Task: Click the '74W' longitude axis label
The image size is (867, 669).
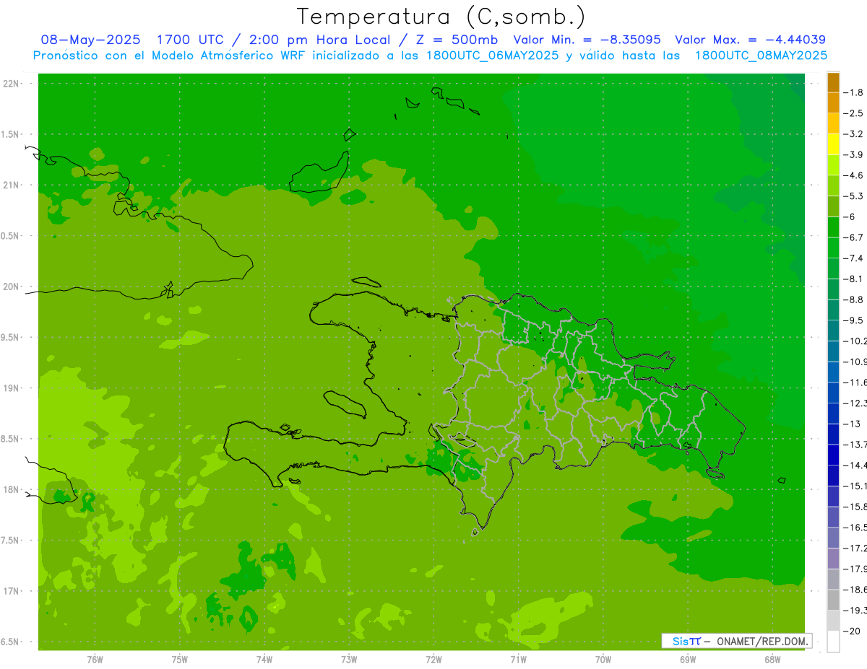Action: [x=264, y=659]
